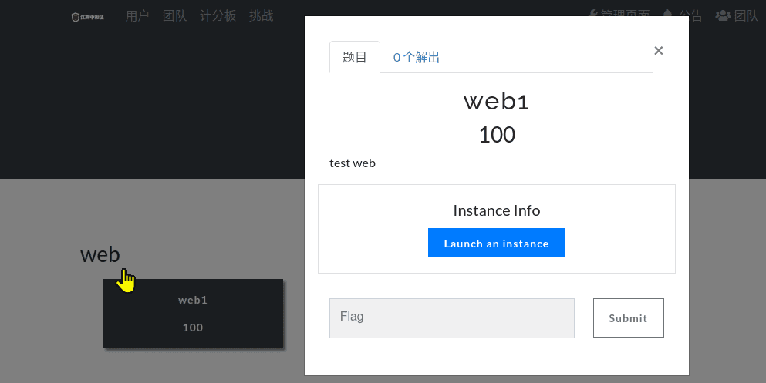Submit the flag with Submit button
Image resolution: width=766 pixels, height=383 pixels.
click(x=628, y=318)
